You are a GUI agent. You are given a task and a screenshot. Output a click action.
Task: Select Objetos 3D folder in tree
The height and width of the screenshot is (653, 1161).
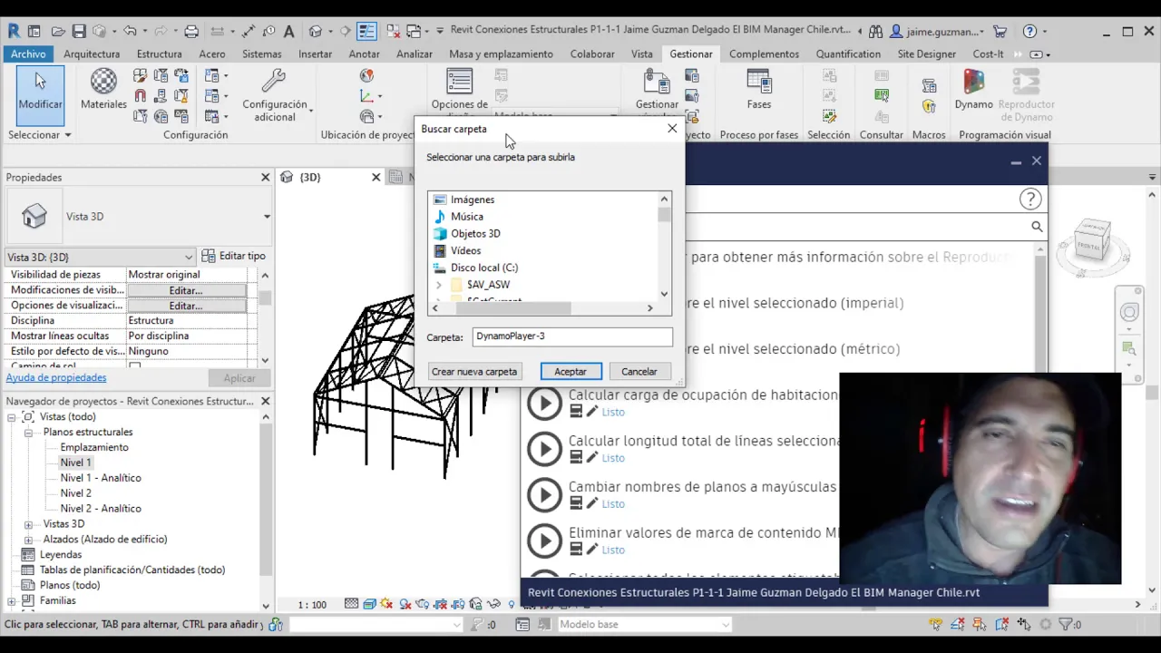[x=475, y=234]
